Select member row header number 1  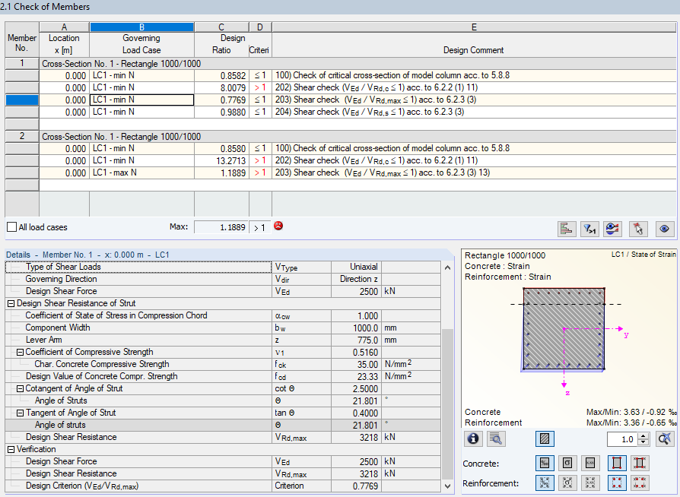click(22, 63)
